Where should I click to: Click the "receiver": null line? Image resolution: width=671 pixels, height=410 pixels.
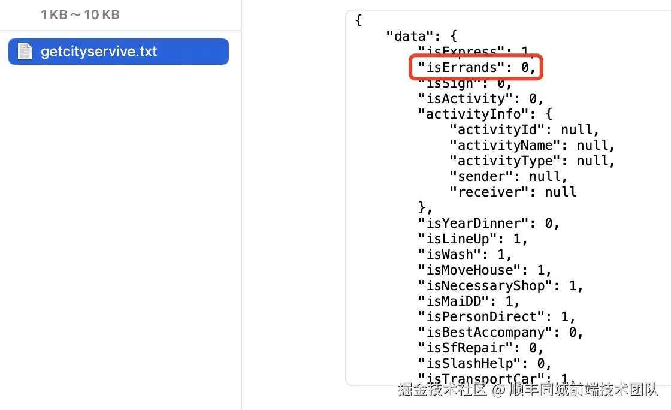pyautogui.click(x=513, y=192)
